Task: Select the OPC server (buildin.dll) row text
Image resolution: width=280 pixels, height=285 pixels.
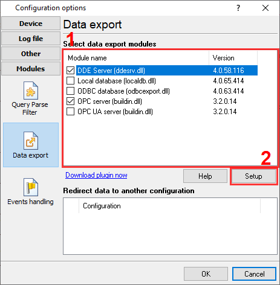Action: (x=109, y=101)
